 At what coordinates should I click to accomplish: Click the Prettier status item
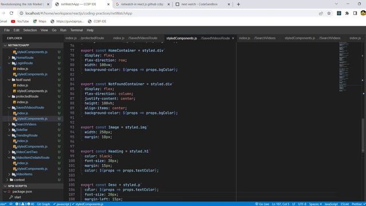pos(357,204)
